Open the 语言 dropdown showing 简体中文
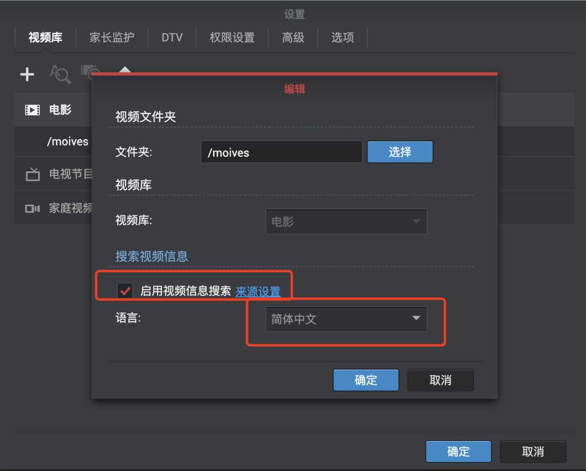This screenshot has height=471, width=586. coord(346,319)
